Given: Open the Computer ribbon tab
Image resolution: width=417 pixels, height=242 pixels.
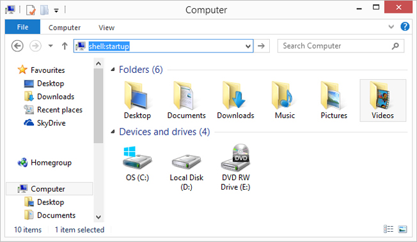Looking at the screenshot, I should coord(65,27).
